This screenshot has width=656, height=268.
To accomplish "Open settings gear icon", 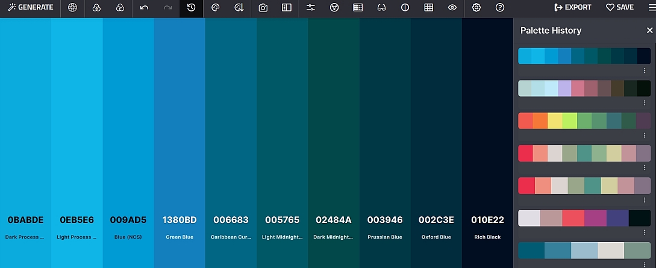I will pyautogui.click(x=476, y=8).
